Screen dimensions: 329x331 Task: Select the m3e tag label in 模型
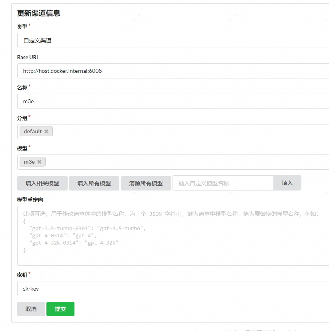pyautogui.click(x=29, y=162)
